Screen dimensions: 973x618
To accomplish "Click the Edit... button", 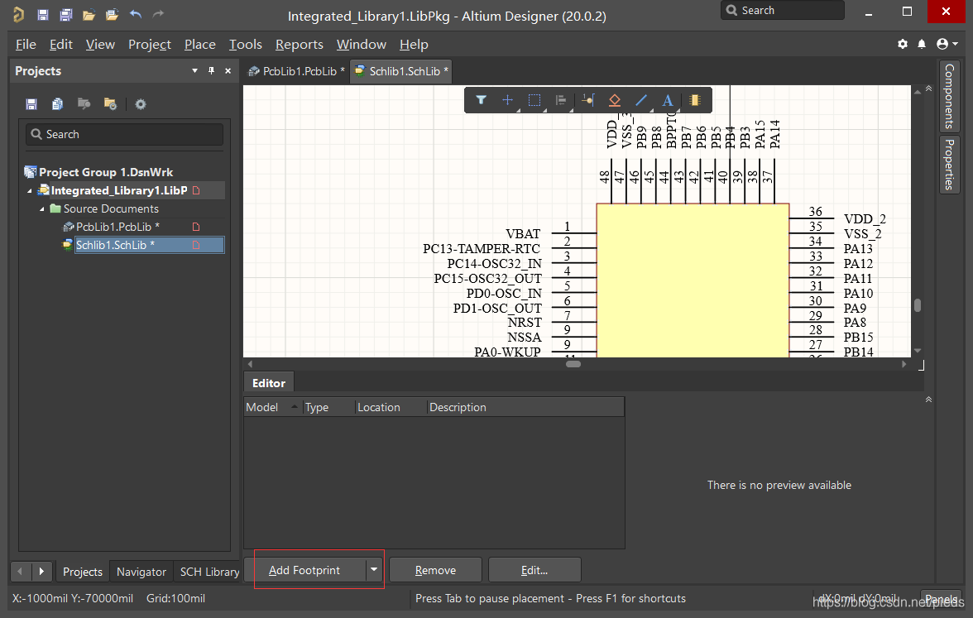I will (x=534, y=570).
